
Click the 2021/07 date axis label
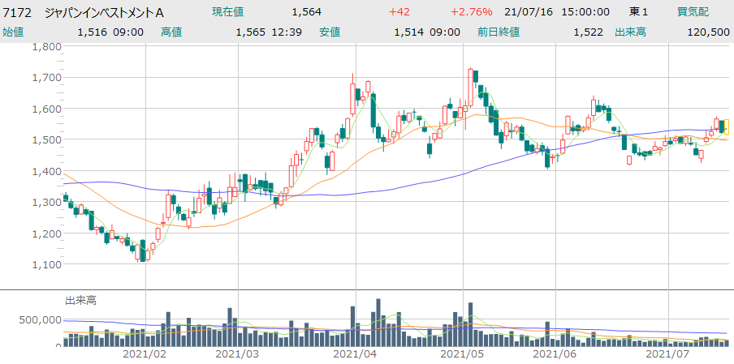point(667,354)
